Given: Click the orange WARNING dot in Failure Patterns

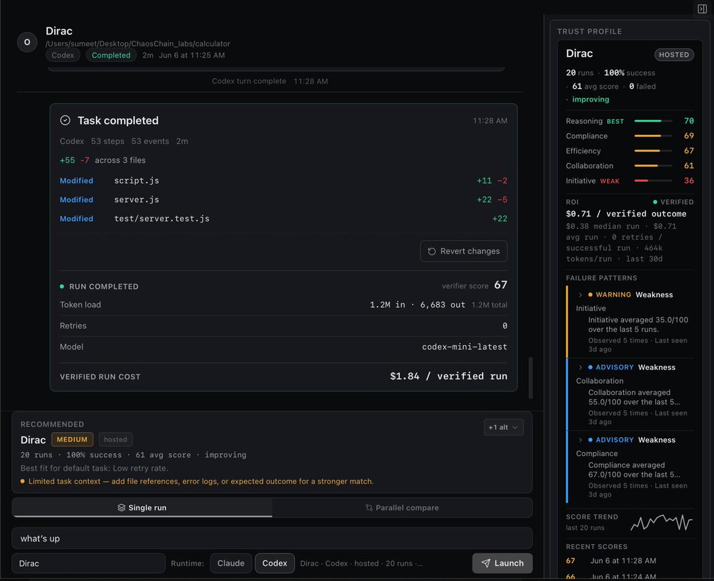Looking at the screenshot, I should point(590,294).
